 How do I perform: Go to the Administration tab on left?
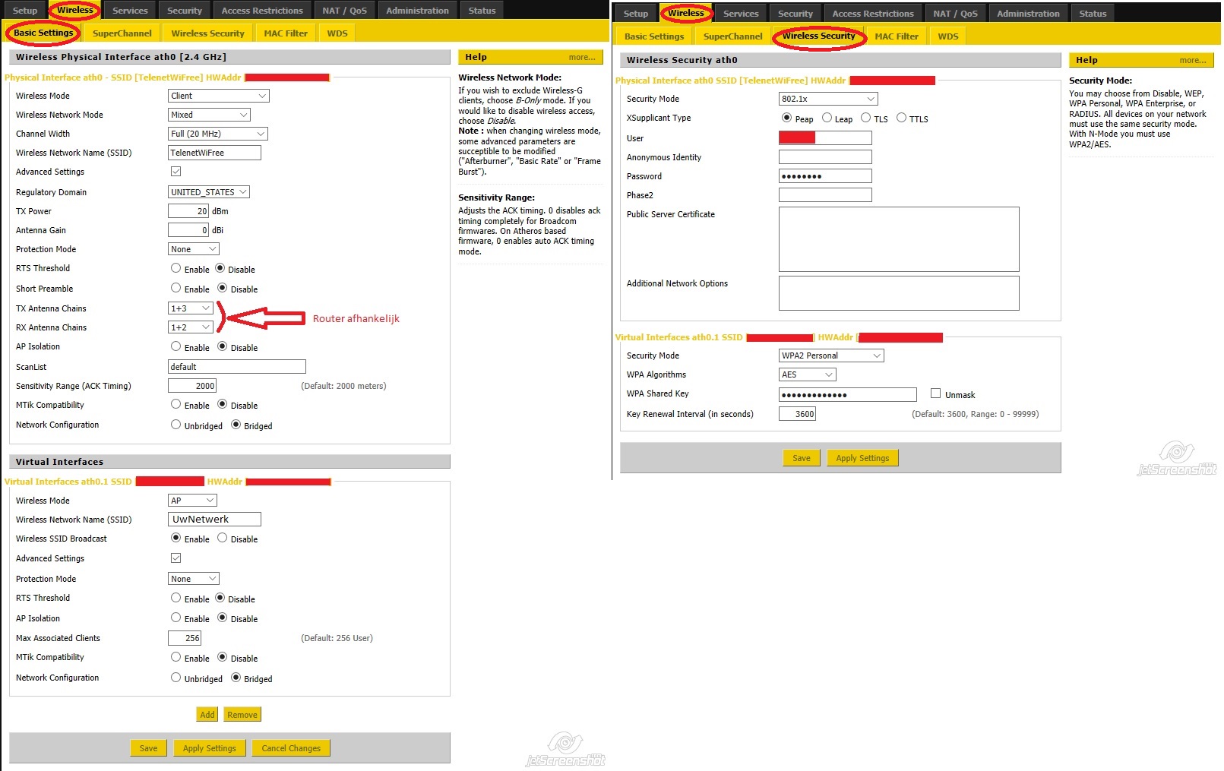pos(417,11)
